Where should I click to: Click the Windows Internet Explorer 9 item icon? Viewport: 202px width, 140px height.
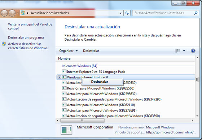tap(64, 77)
